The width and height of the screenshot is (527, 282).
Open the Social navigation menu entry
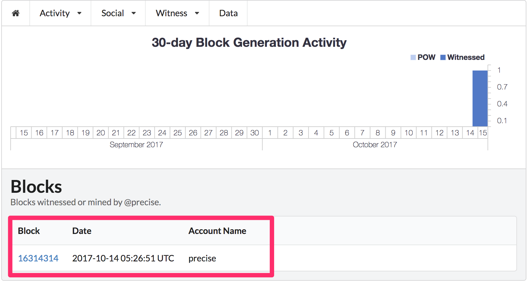(113, 13)
